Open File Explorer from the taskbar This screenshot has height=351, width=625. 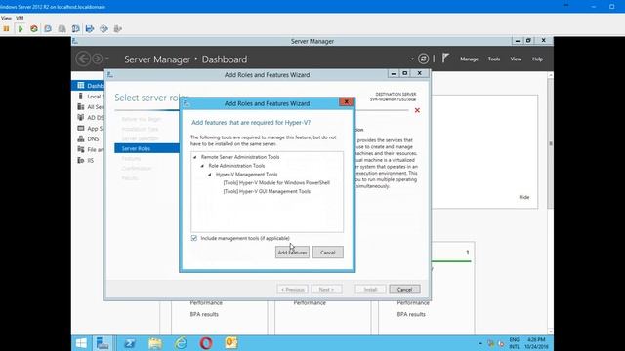155,343
